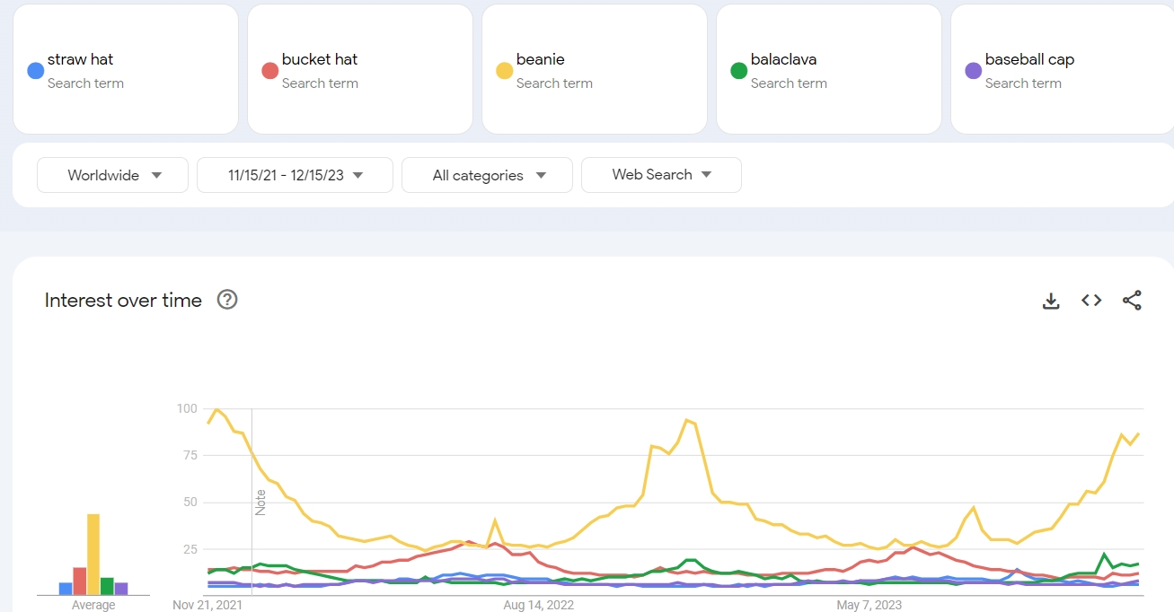
Task: Open the Worldwide region dropdown
Action: tap(112, 175)
